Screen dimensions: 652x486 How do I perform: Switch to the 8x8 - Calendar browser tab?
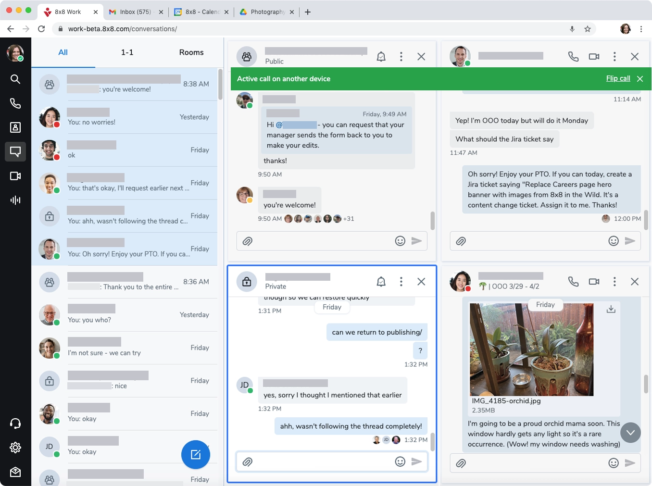(202, 12)
